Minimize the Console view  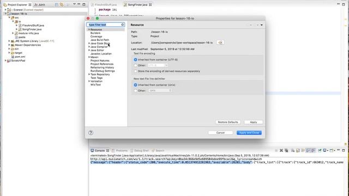coord(338,150)
